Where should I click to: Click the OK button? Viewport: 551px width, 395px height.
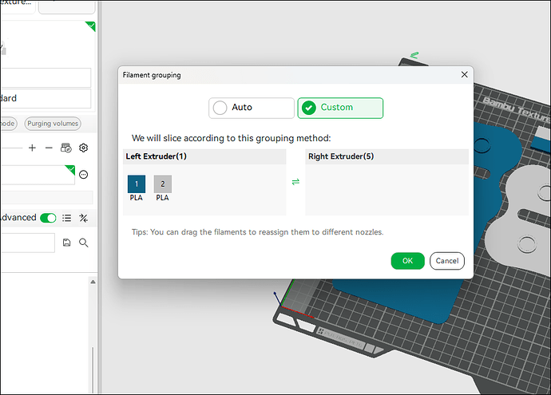coord(407,261)
